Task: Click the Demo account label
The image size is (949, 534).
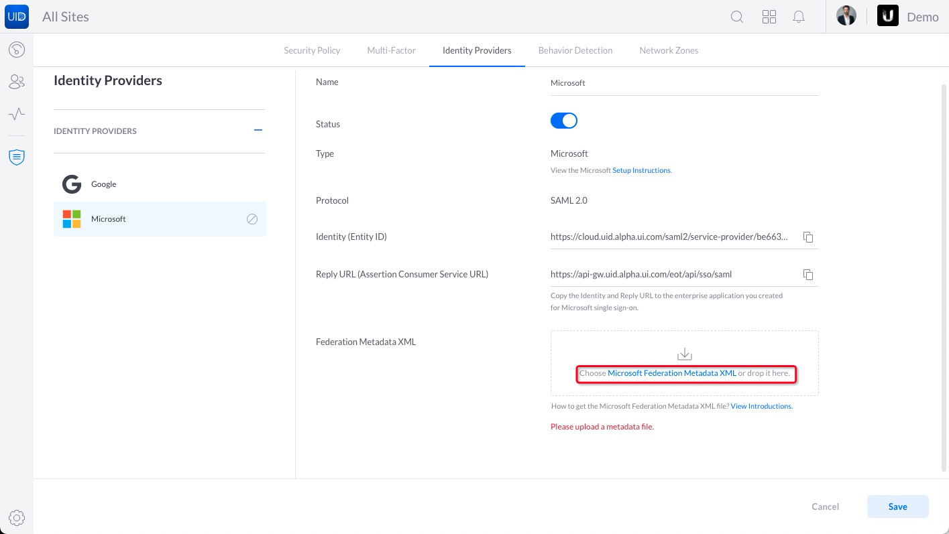Action: click(923, 17)
